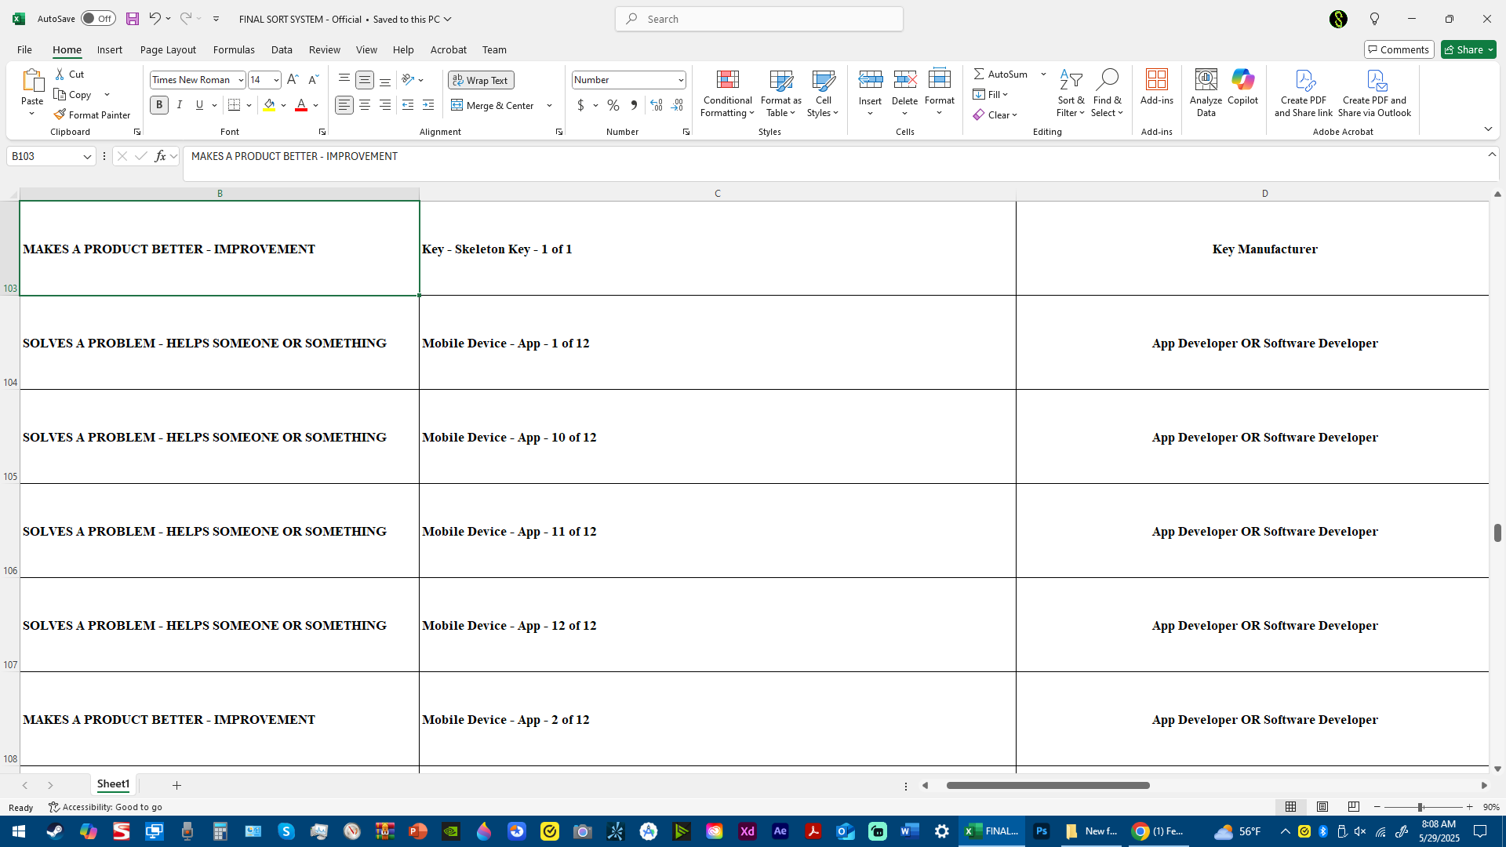Click the Increase Font Size icon
The width and height of the screenshot is (1506, 847).
293,80
